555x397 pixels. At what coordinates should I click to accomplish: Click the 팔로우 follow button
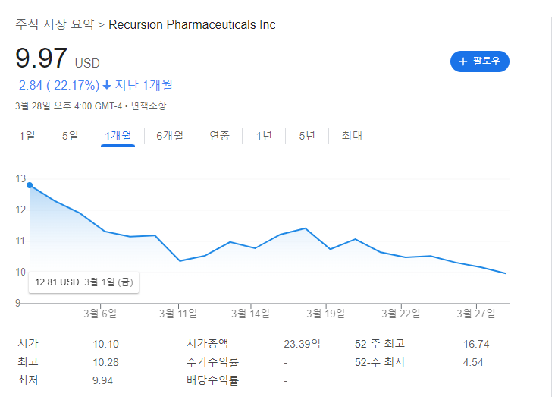480,61
